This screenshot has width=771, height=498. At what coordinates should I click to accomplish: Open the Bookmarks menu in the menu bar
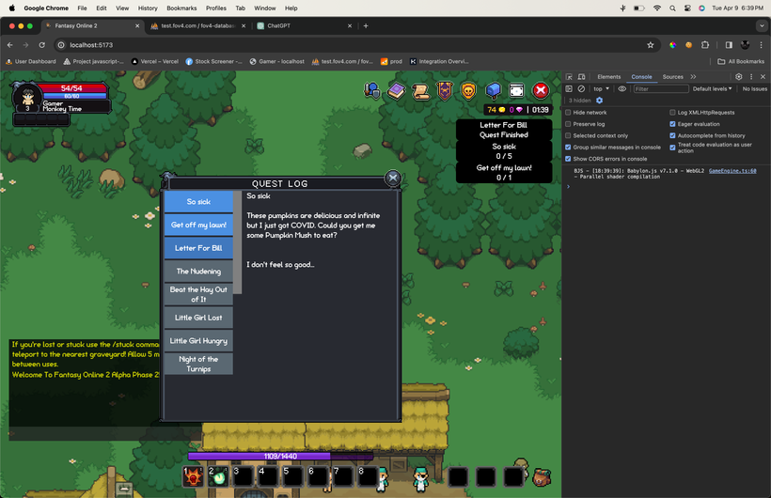click(x=181, y=8)
